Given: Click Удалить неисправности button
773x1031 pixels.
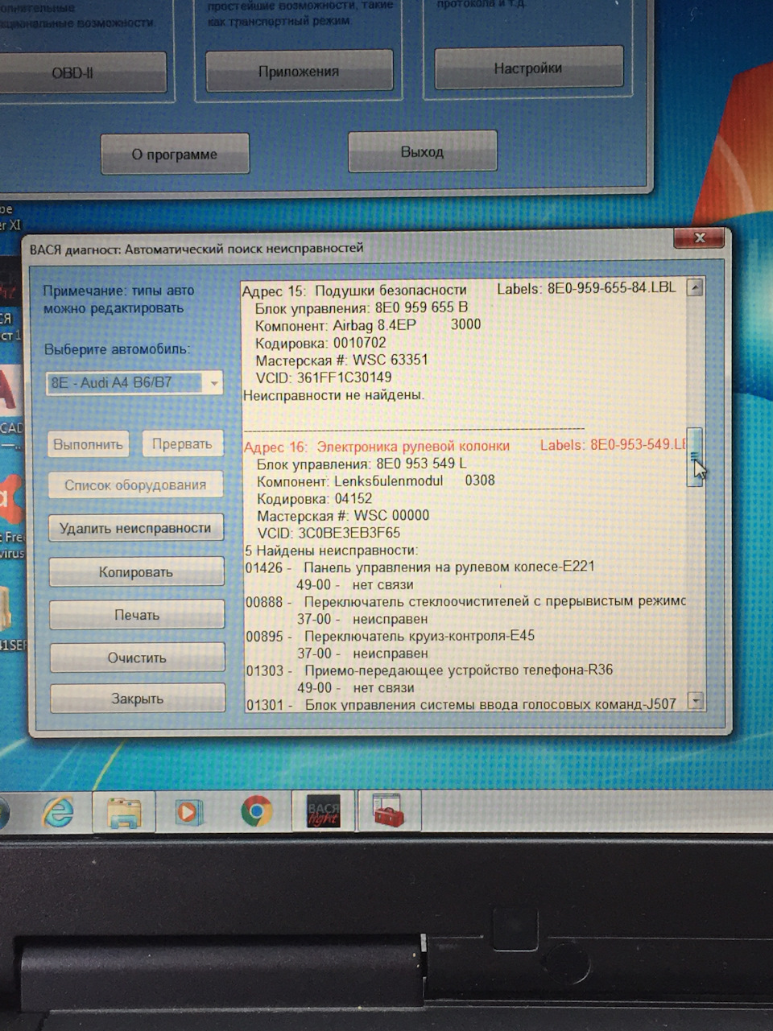Looking at the screenshot, I should click(x=135, y=529).
